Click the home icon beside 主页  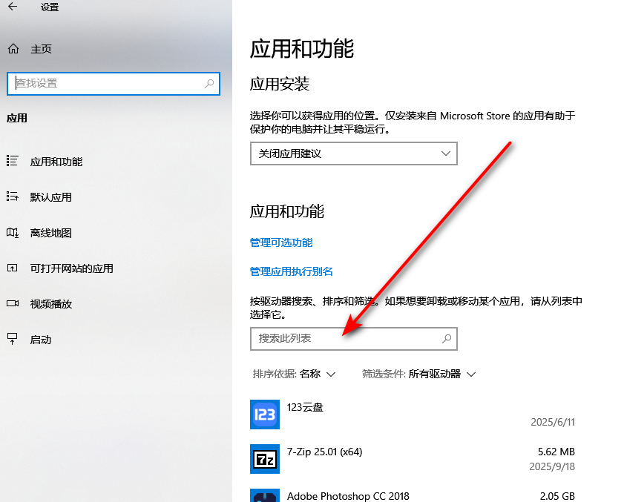(x=13, y=49)
